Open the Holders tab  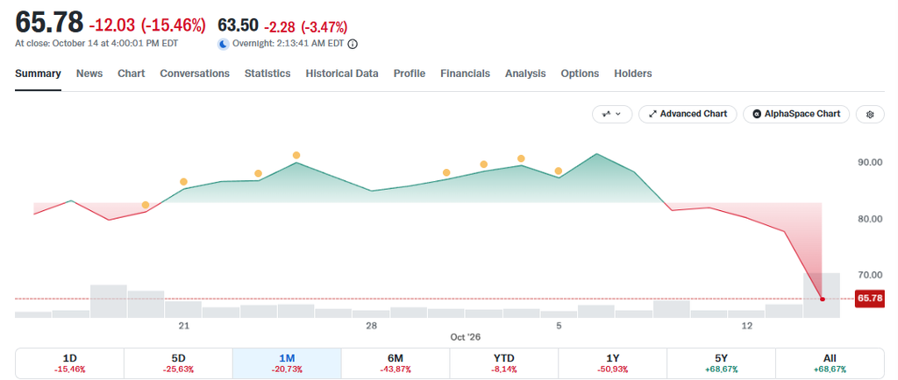pyautogui.click(x=633, y=74)
